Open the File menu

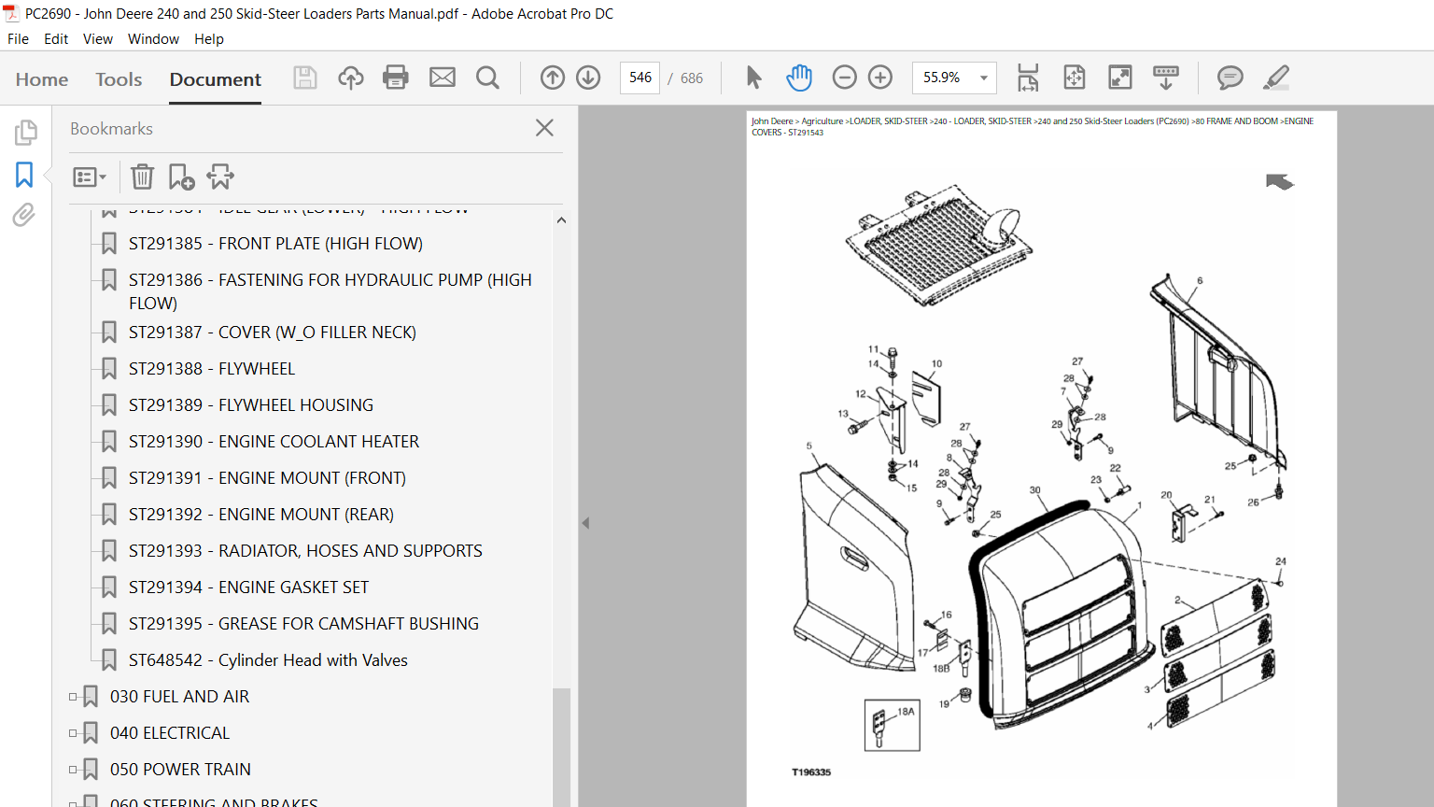click(x=18, y=39)
